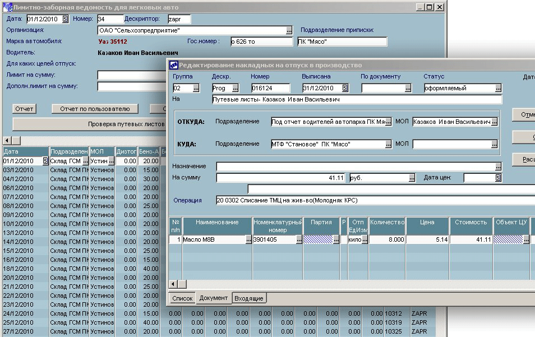
Task: Open the руб. currency selector
Action: (x=412, y=178)
